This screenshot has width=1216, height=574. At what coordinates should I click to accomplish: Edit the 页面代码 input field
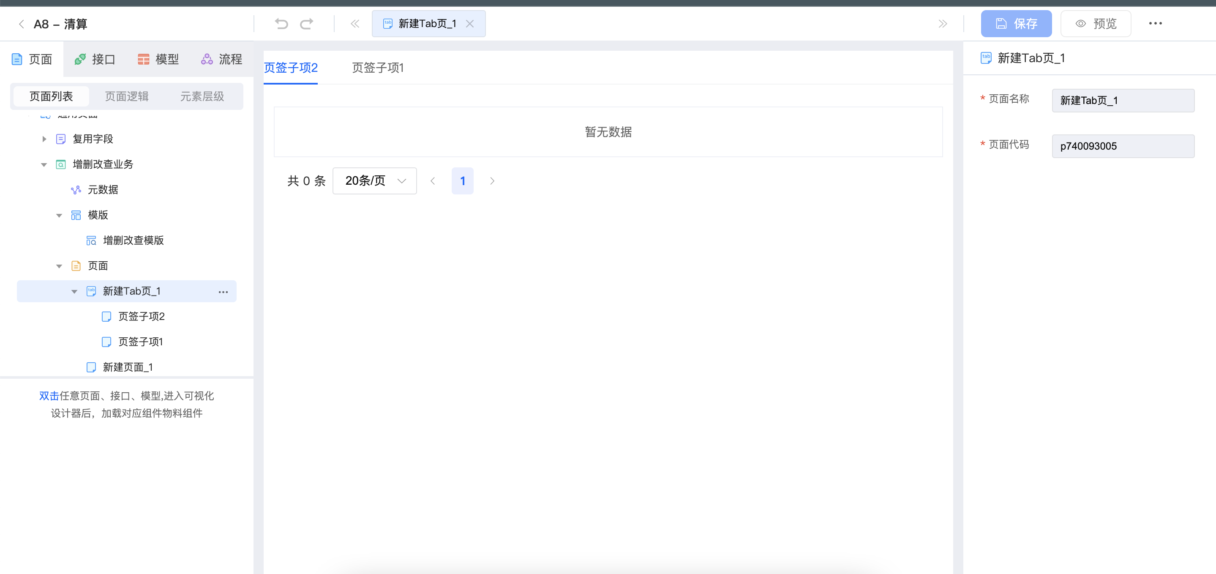1123,146
